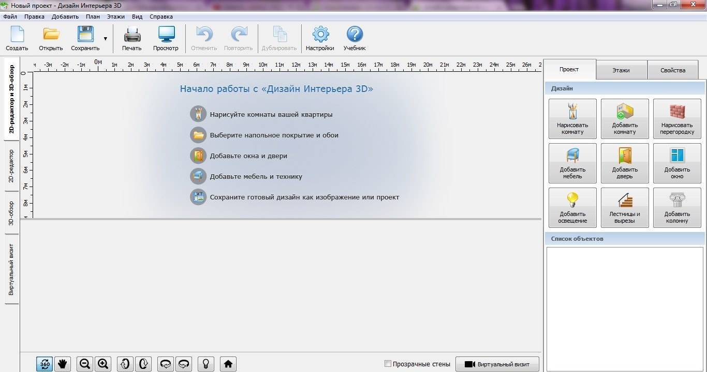Activate the hand pan tool
Image resolution: width=707 pixels, height=372 pixels.
pyautogui.click(x=63, y=364)
